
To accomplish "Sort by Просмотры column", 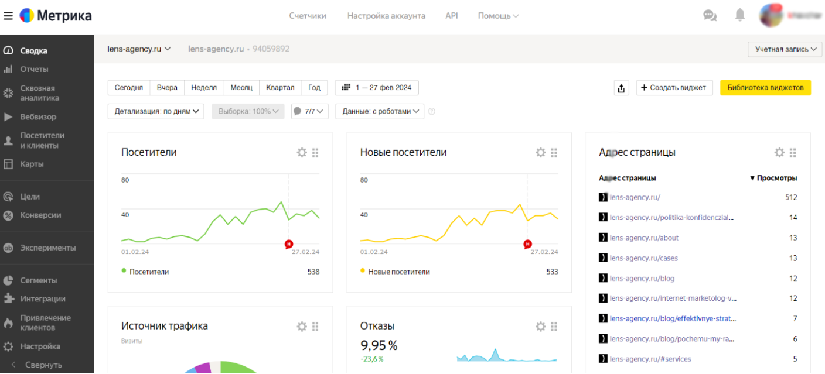I will point(773,178).
